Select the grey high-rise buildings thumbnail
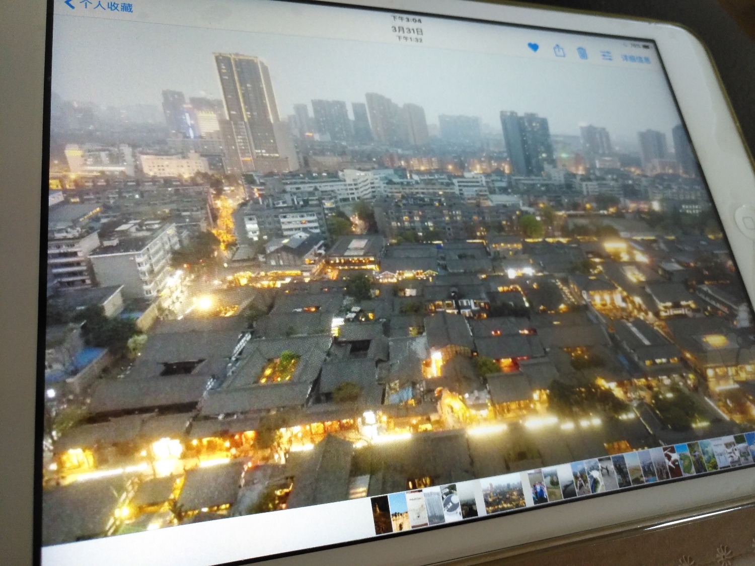This screenshot has height=566, width=755. click(434, 507)
